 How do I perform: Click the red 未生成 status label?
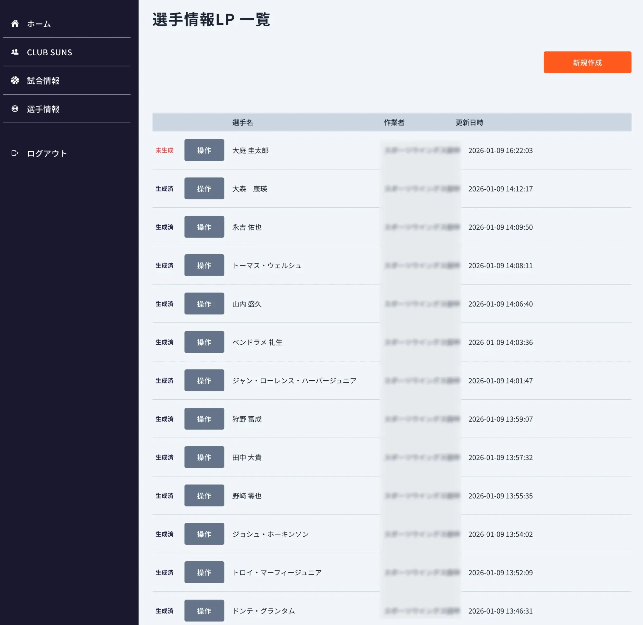pyautogui.click(x=164, y=150)
